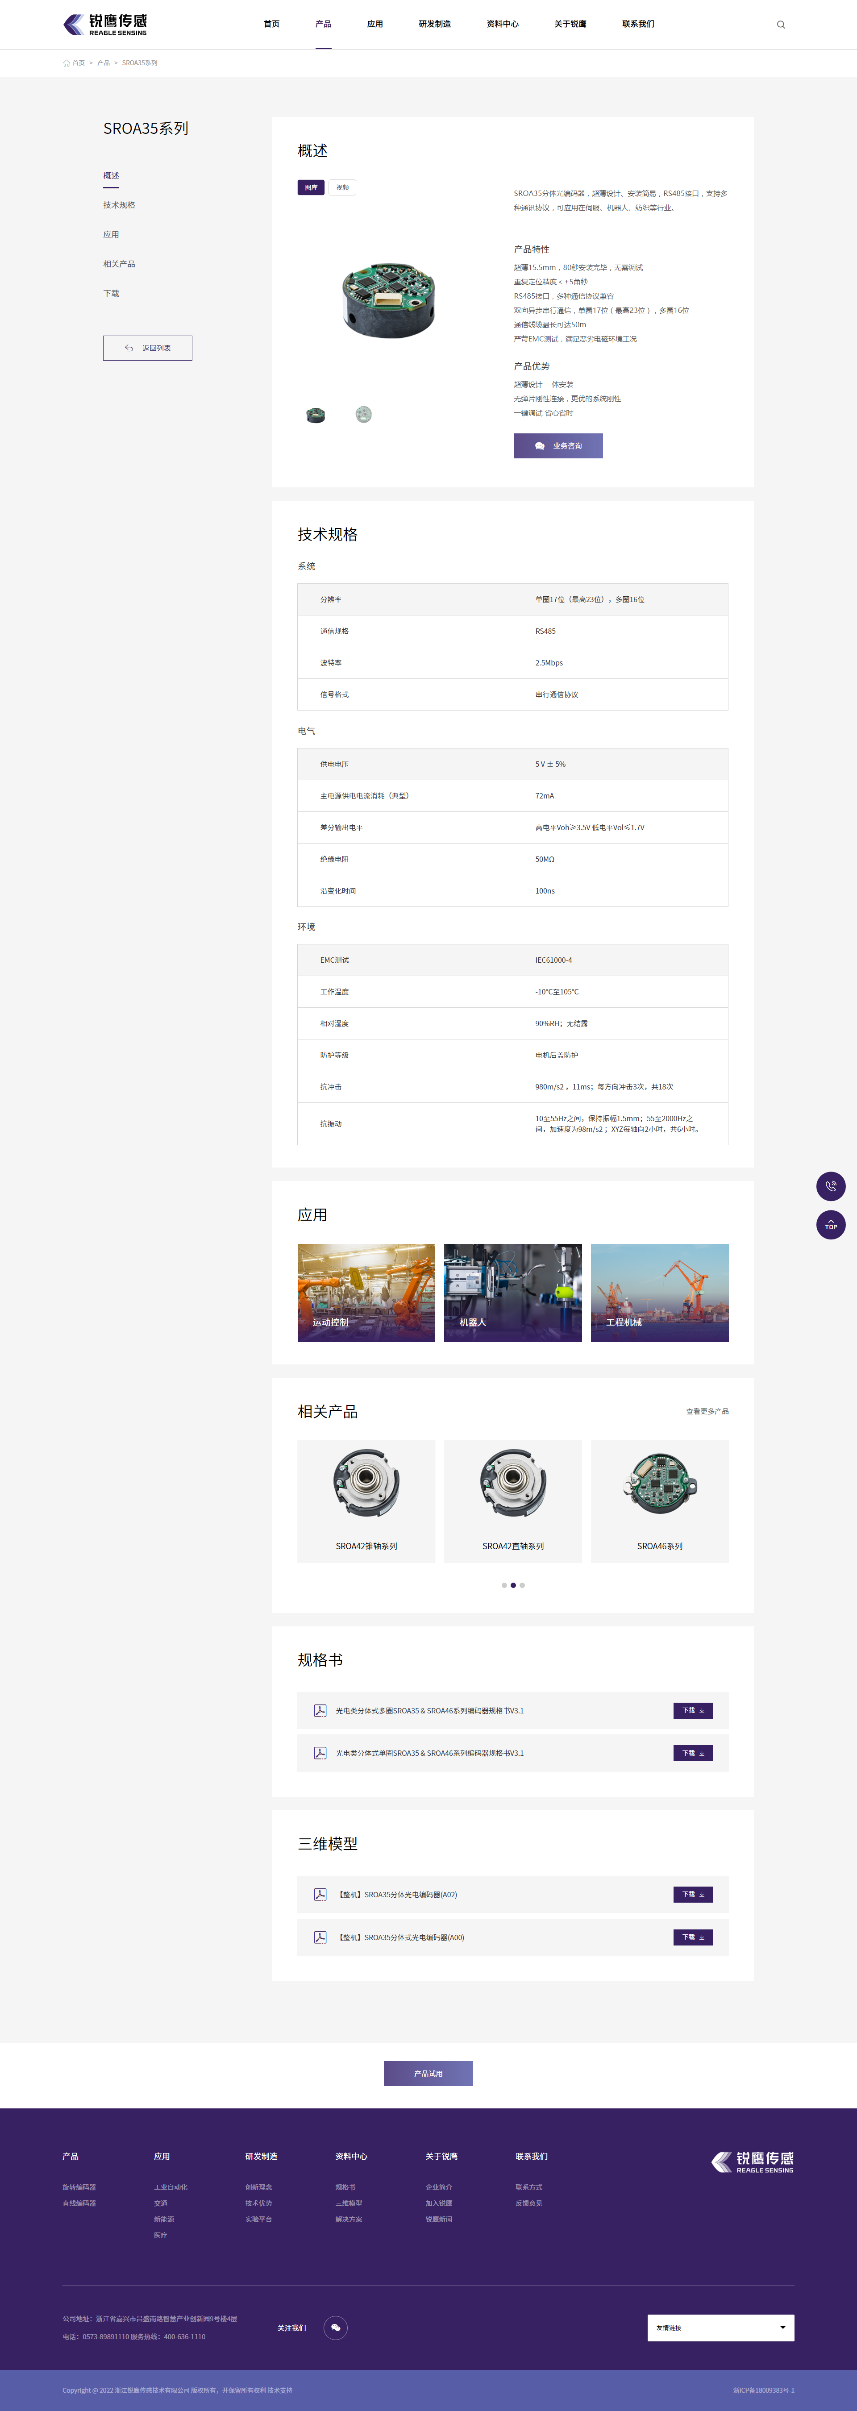This screenshot has height=2411, width=857.
Task: Click file icon of SROA35 A00 model
Action: (320, 1937)
